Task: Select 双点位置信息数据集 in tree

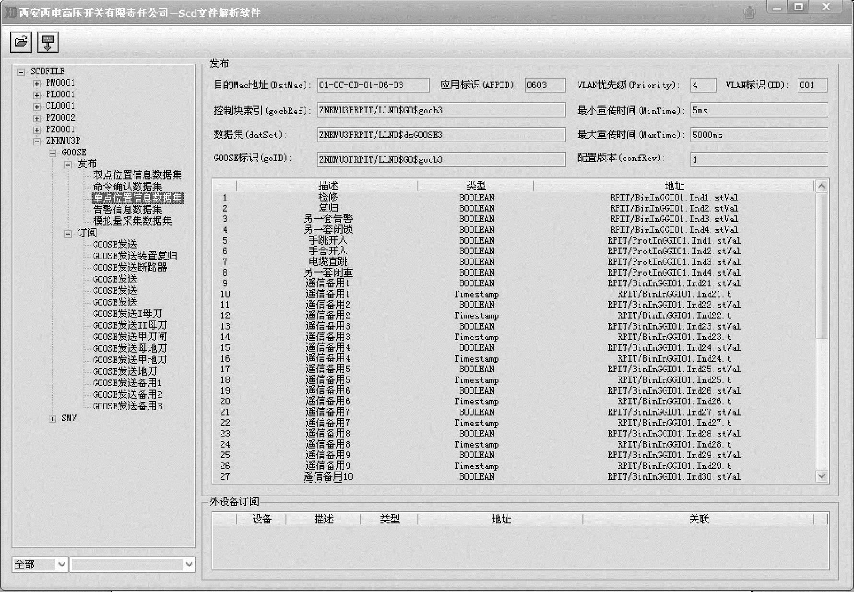Action: [137, 175]
